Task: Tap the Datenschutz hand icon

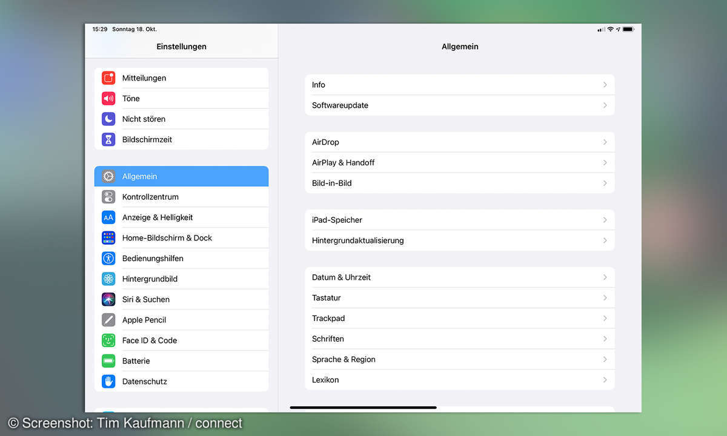Action: [108, 381]
